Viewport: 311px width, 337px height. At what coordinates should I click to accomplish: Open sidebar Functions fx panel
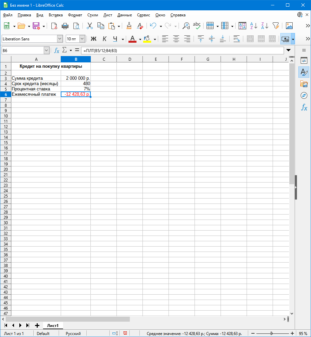click(304, 107)
